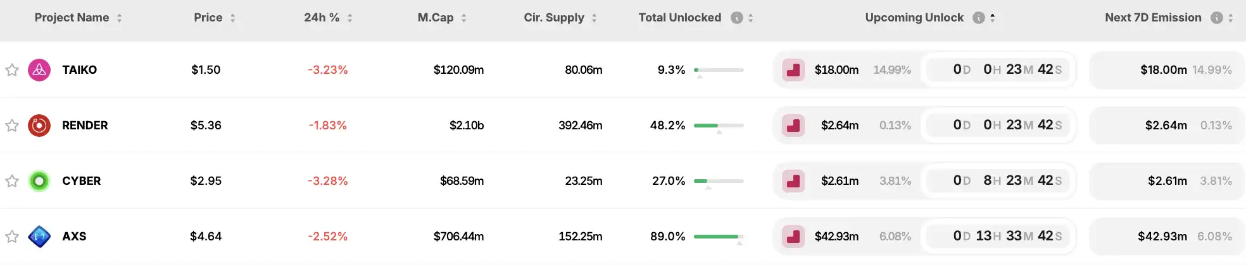The image size is (1246, 265).
Task: Sort by the Price column arrows
Action: [x=232, y=18]
